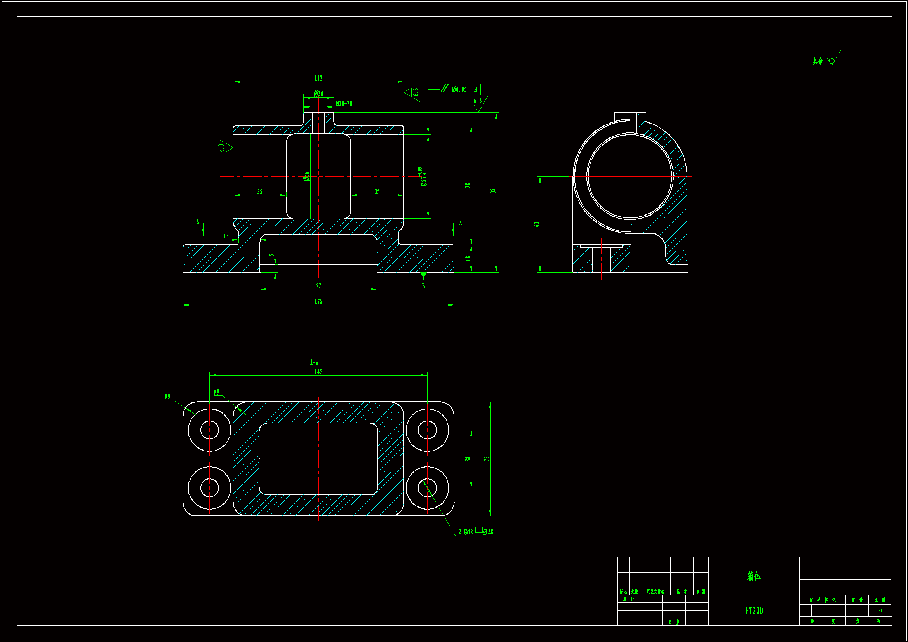Click the 箱体 part name in title block

[754, 576]
